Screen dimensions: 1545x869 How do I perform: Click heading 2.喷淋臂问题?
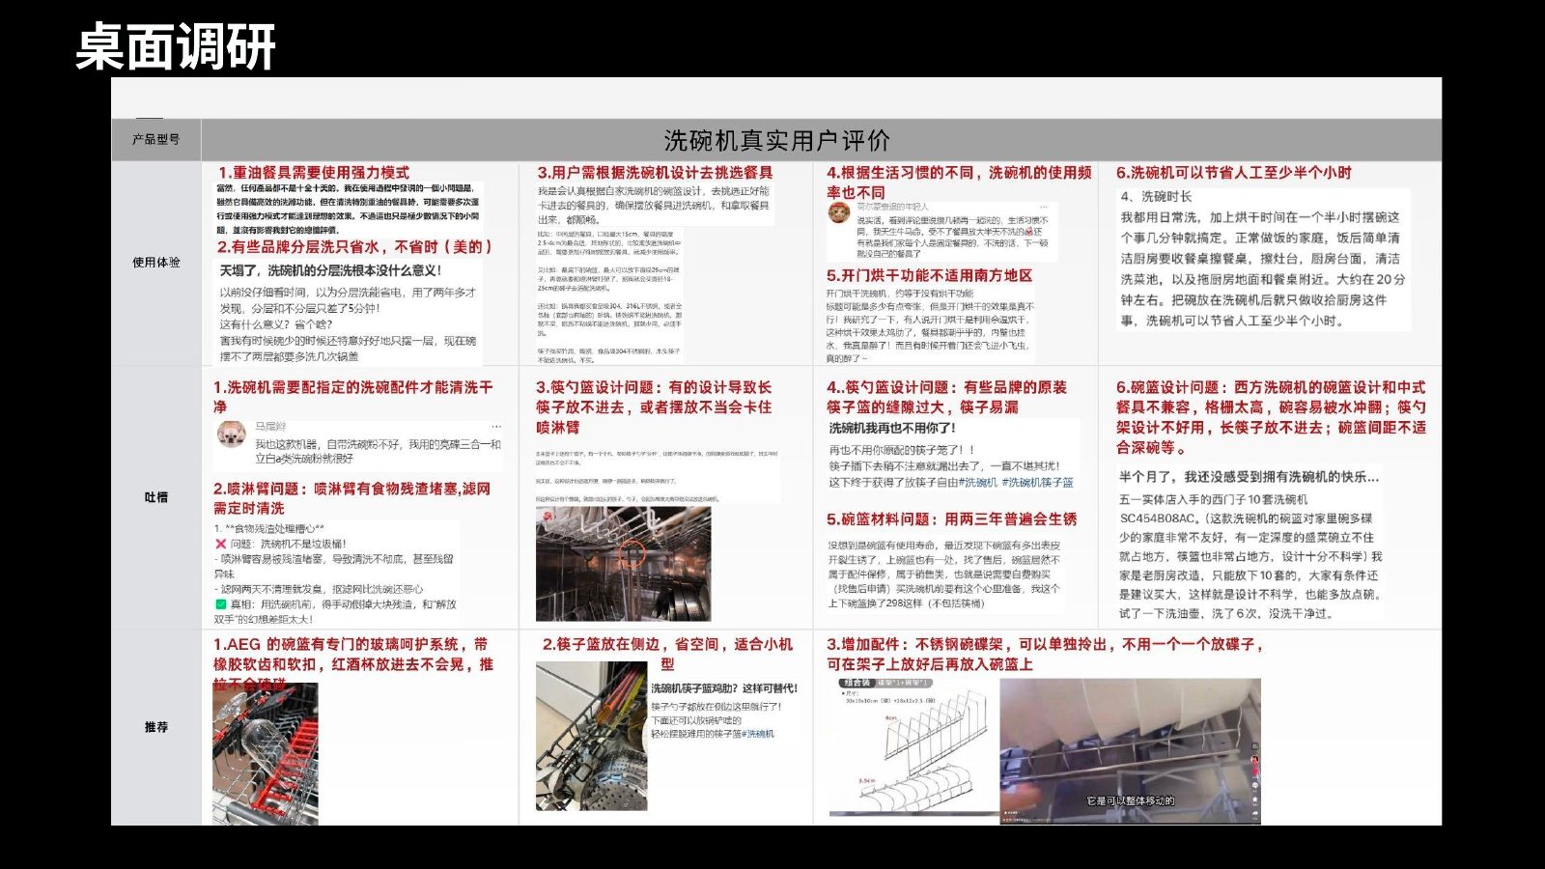coord(351,498)
